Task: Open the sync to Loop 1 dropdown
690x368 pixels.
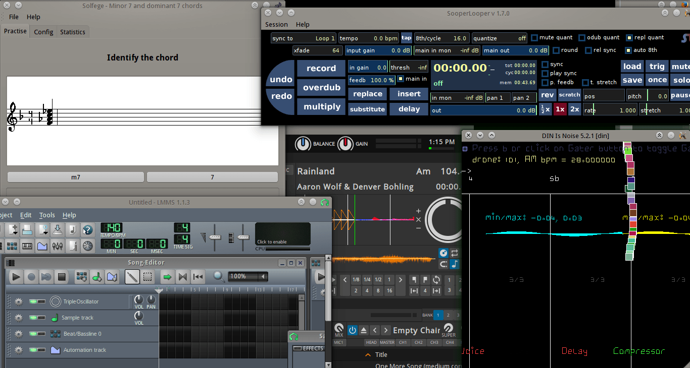Action: (x=303, y=38)
